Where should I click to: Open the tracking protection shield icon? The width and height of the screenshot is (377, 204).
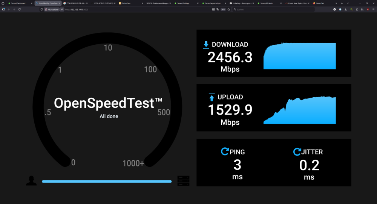click(x=41, y=9)
